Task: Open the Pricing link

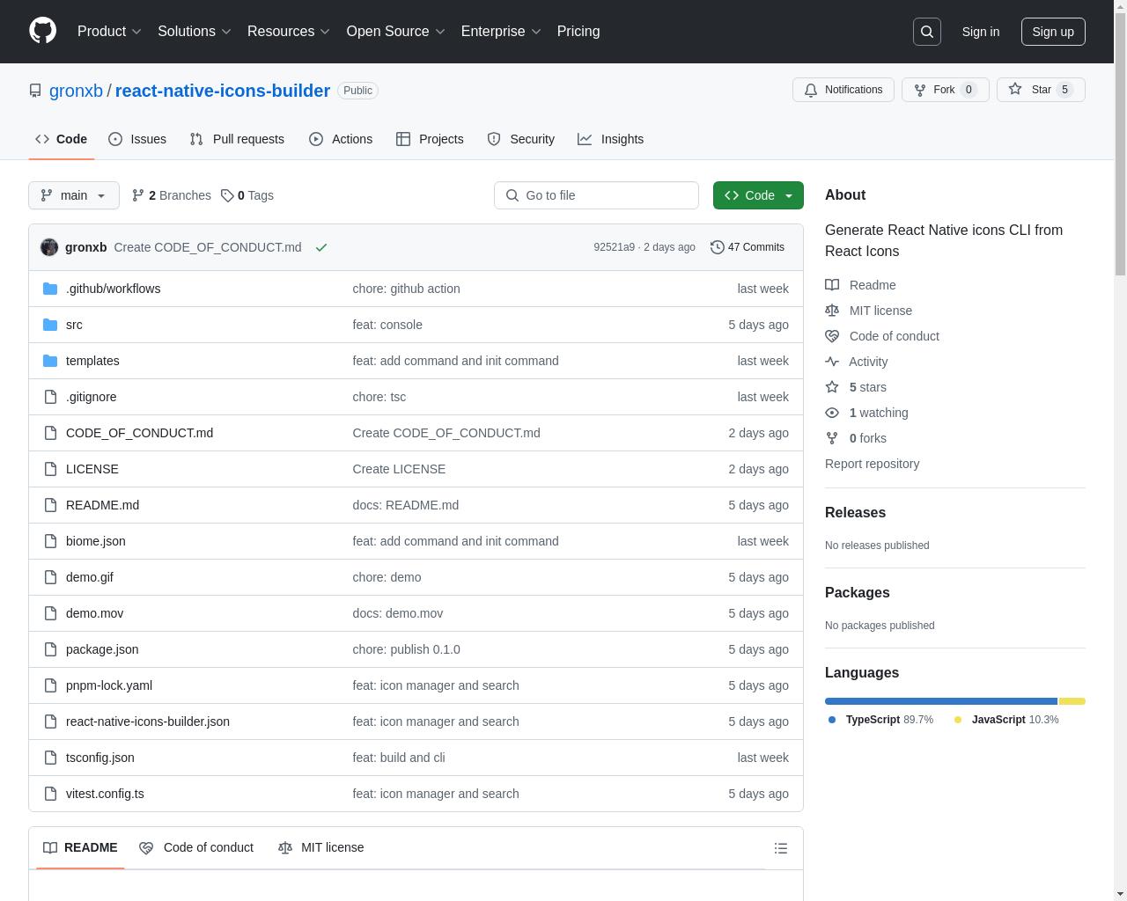Action: (578, 31)
